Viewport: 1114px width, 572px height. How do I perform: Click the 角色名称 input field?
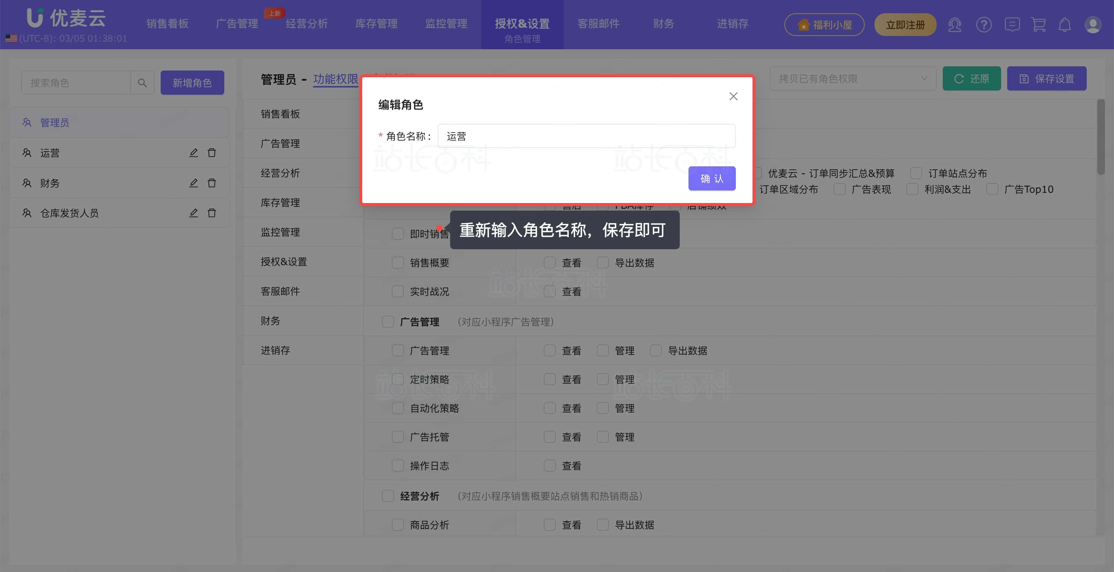(586, 136)
